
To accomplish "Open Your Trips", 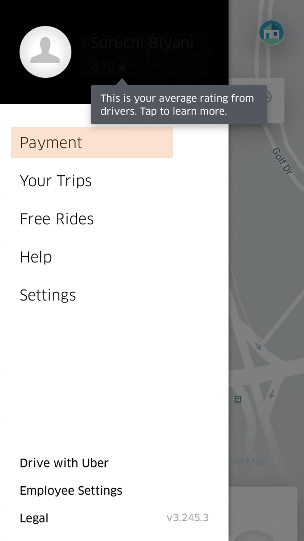I will (x=55, y=181).
